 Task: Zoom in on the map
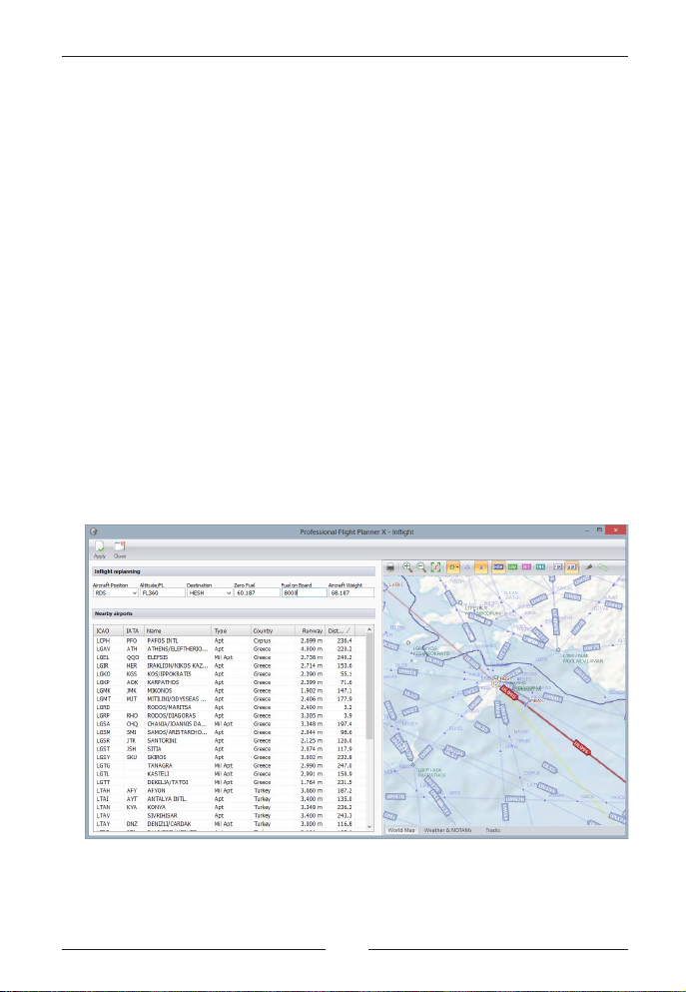pyautogui.click(x=407, y=567)
